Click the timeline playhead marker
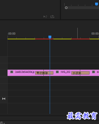99x124 pixels. tap(50, 37)
